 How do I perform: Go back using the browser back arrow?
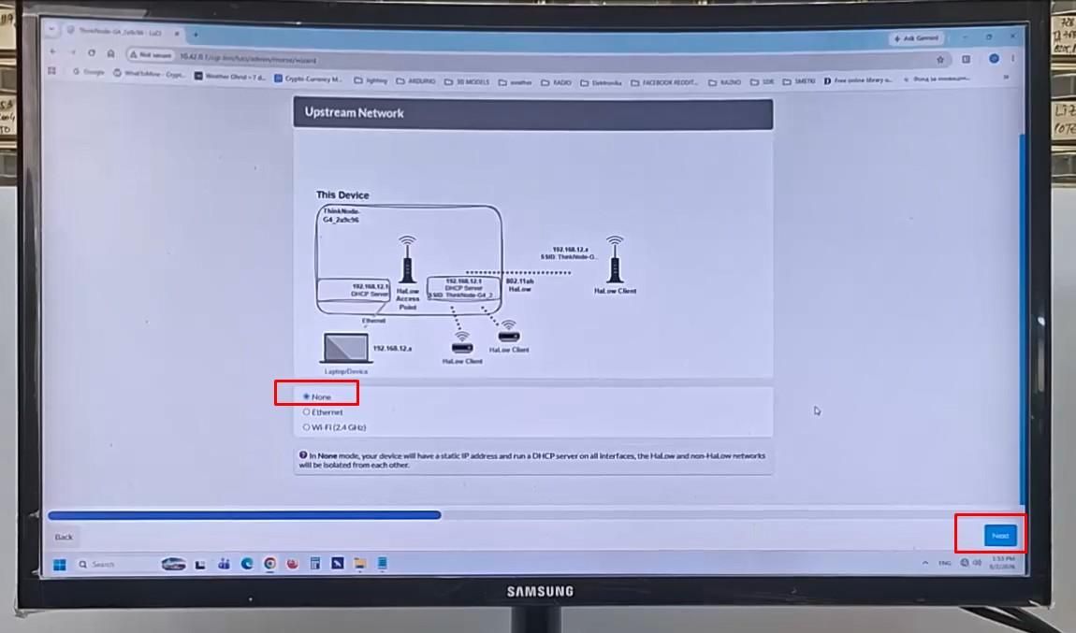point(52,52)
